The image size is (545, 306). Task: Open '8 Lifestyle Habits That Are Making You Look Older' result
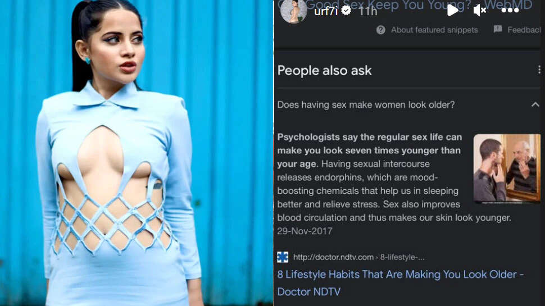[400, 283]
